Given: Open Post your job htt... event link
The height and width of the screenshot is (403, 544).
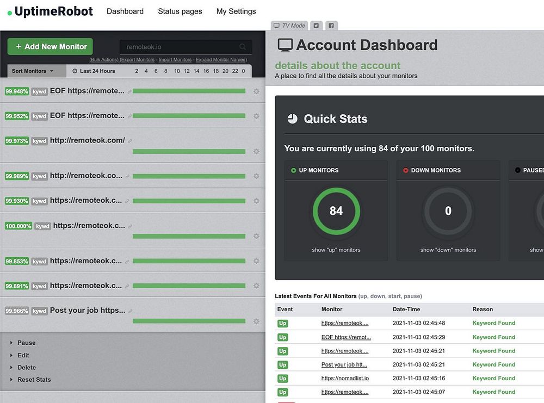Looking at the screenshot, I should pyautogui.click(x=344, y=364).
